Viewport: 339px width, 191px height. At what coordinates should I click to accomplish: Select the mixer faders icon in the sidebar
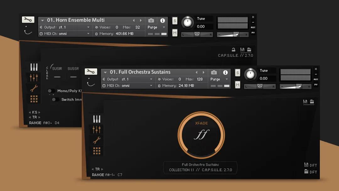point(97,129)
